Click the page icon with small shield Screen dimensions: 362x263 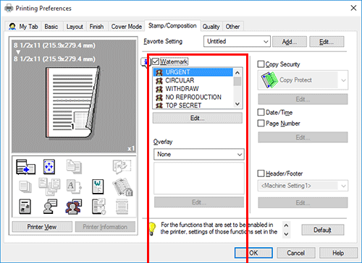[98, 207]
